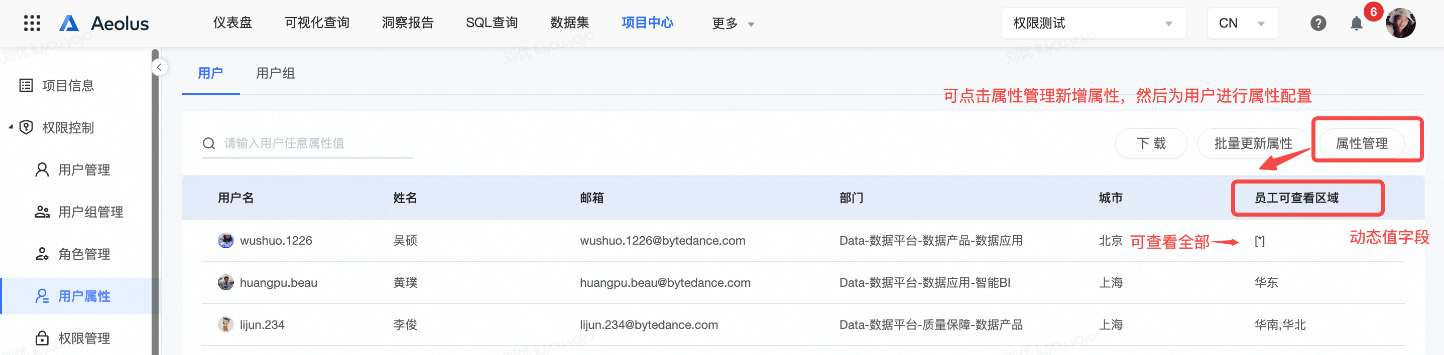Viewport: 1444px width, 355px height.
Task: Open the notifications bell
Action: coord(1356,23)
